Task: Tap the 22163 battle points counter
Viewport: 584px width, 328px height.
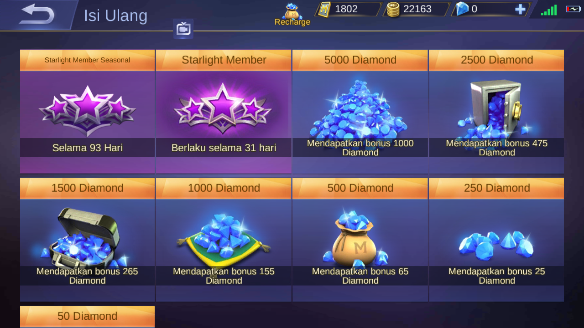Action: click(417, 9)
